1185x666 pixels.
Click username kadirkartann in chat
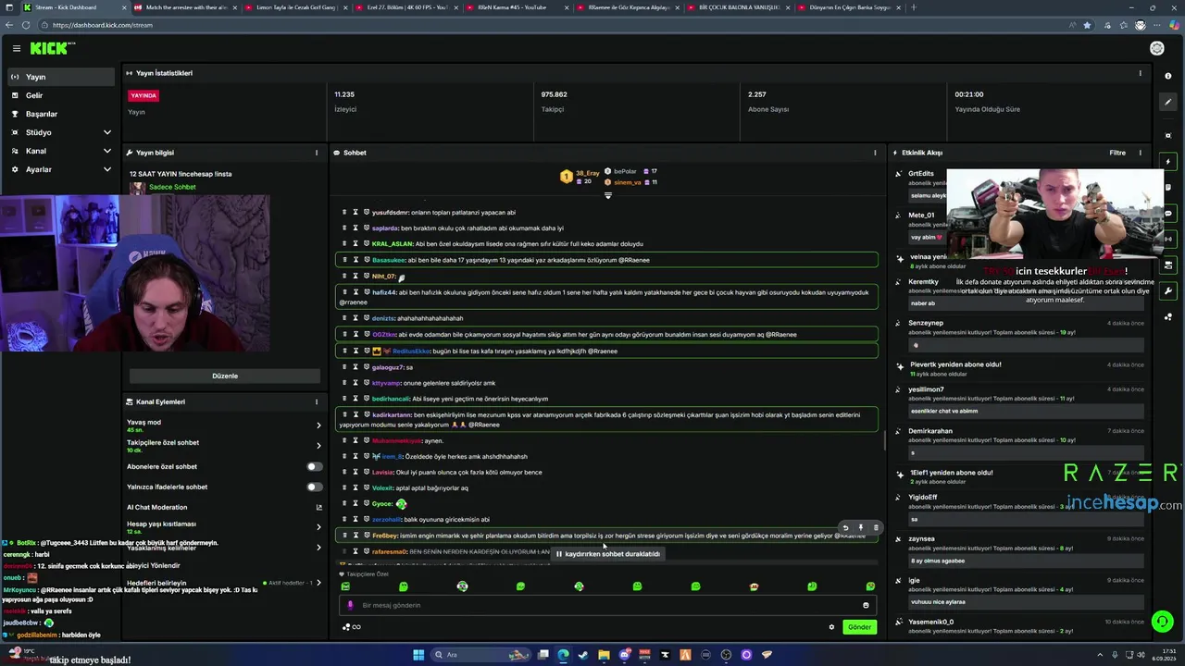click(392, 414)
